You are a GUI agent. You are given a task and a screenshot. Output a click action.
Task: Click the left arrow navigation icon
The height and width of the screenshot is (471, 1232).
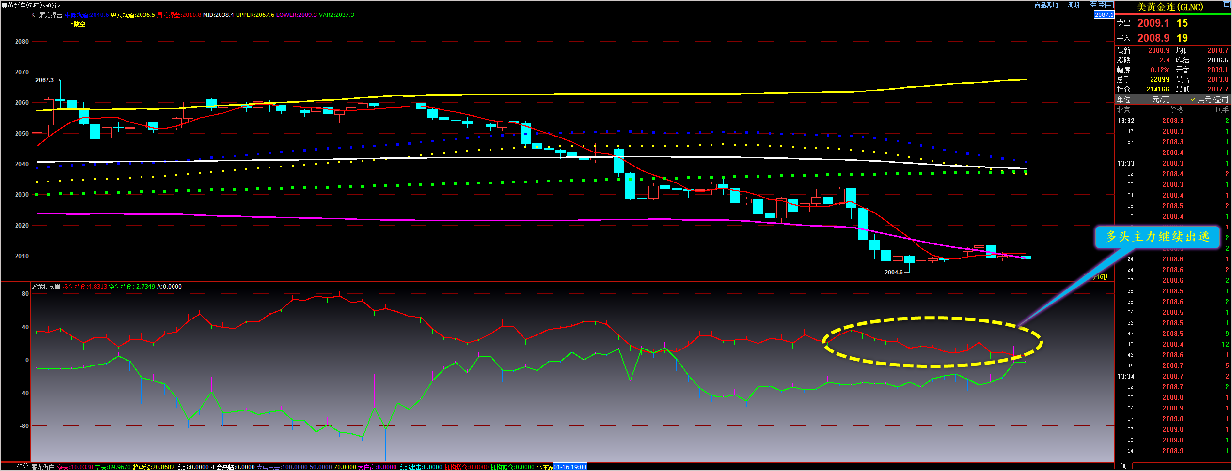click(1093, 5)
